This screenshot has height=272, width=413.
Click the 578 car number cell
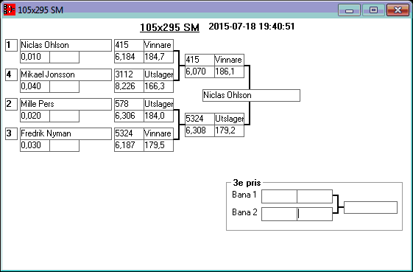129,104
